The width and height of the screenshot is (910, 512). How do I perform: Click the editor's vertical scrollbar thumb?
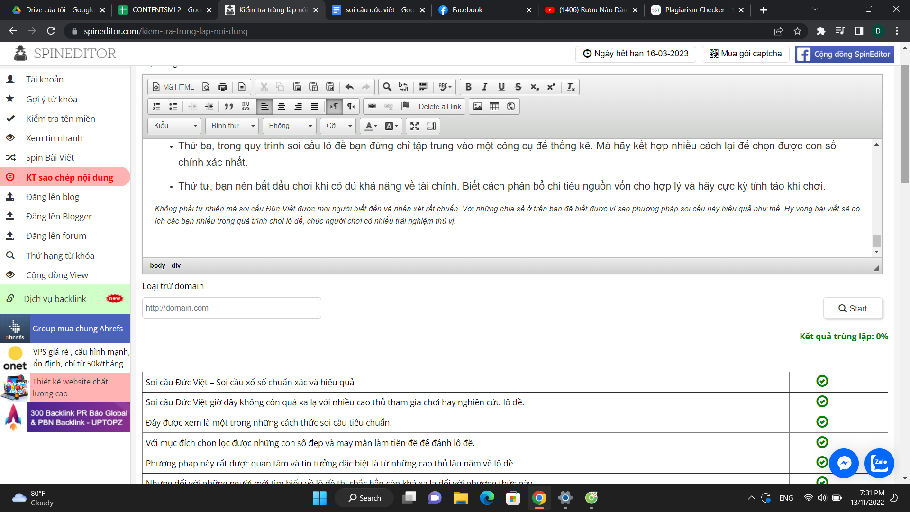point(876,241)
